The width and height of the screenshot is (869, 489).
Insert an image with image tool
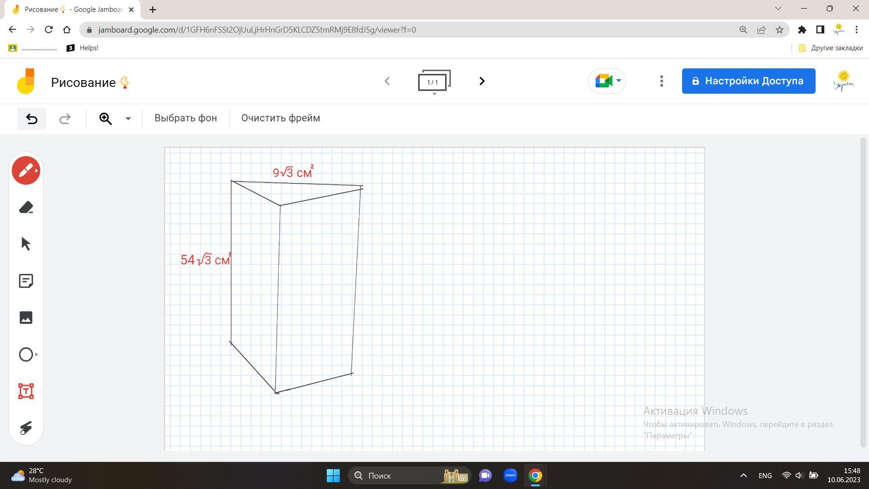coord(26,317)
